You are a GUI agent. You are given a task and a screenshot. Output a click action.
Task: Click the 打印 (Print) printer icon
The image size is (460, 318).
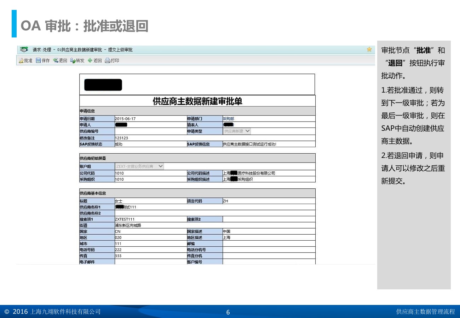pyautogui.click(x=108, y=60)
